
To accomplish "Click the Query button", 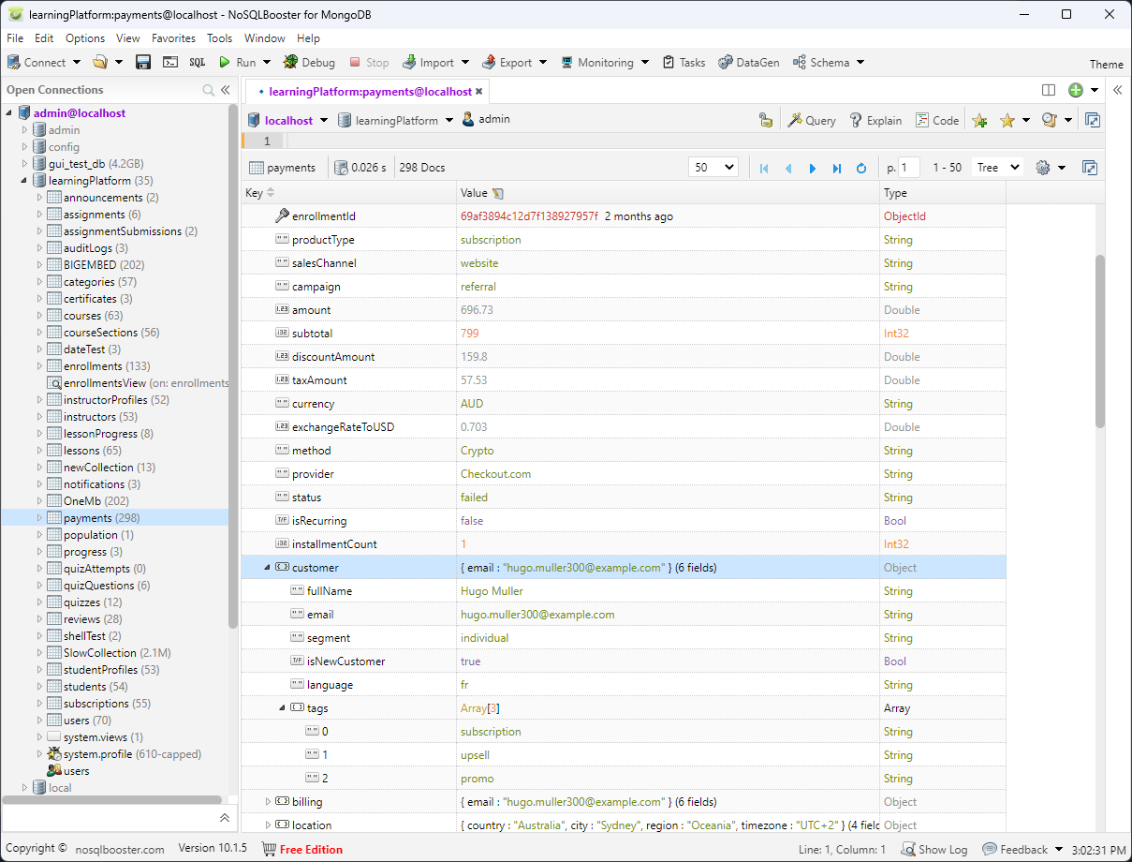I will [x=811, y=120].
